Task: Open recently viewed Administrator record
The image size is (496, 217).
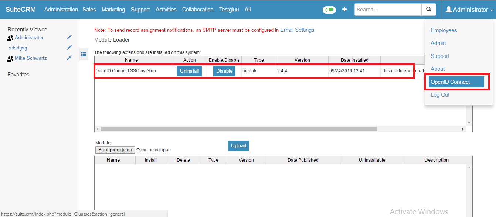Action: pos(29,37)
